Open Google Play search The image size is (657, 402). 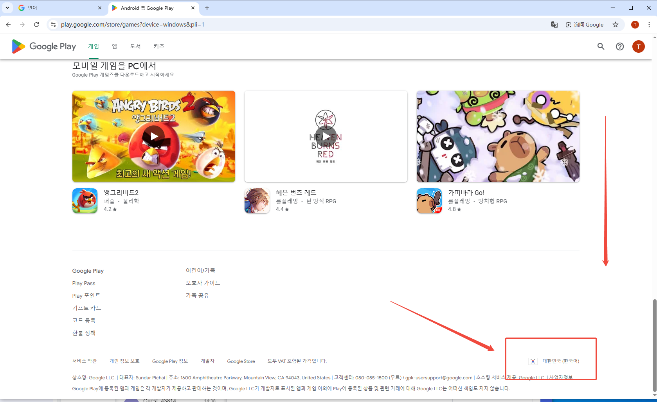[601, 46]
